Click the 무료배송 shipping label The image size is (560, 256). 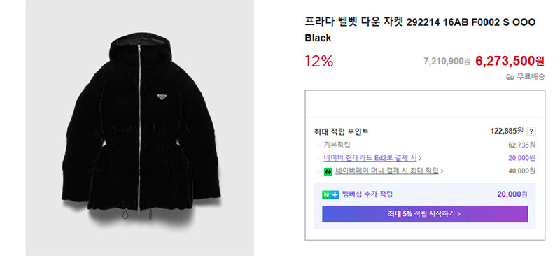point(531,77)
